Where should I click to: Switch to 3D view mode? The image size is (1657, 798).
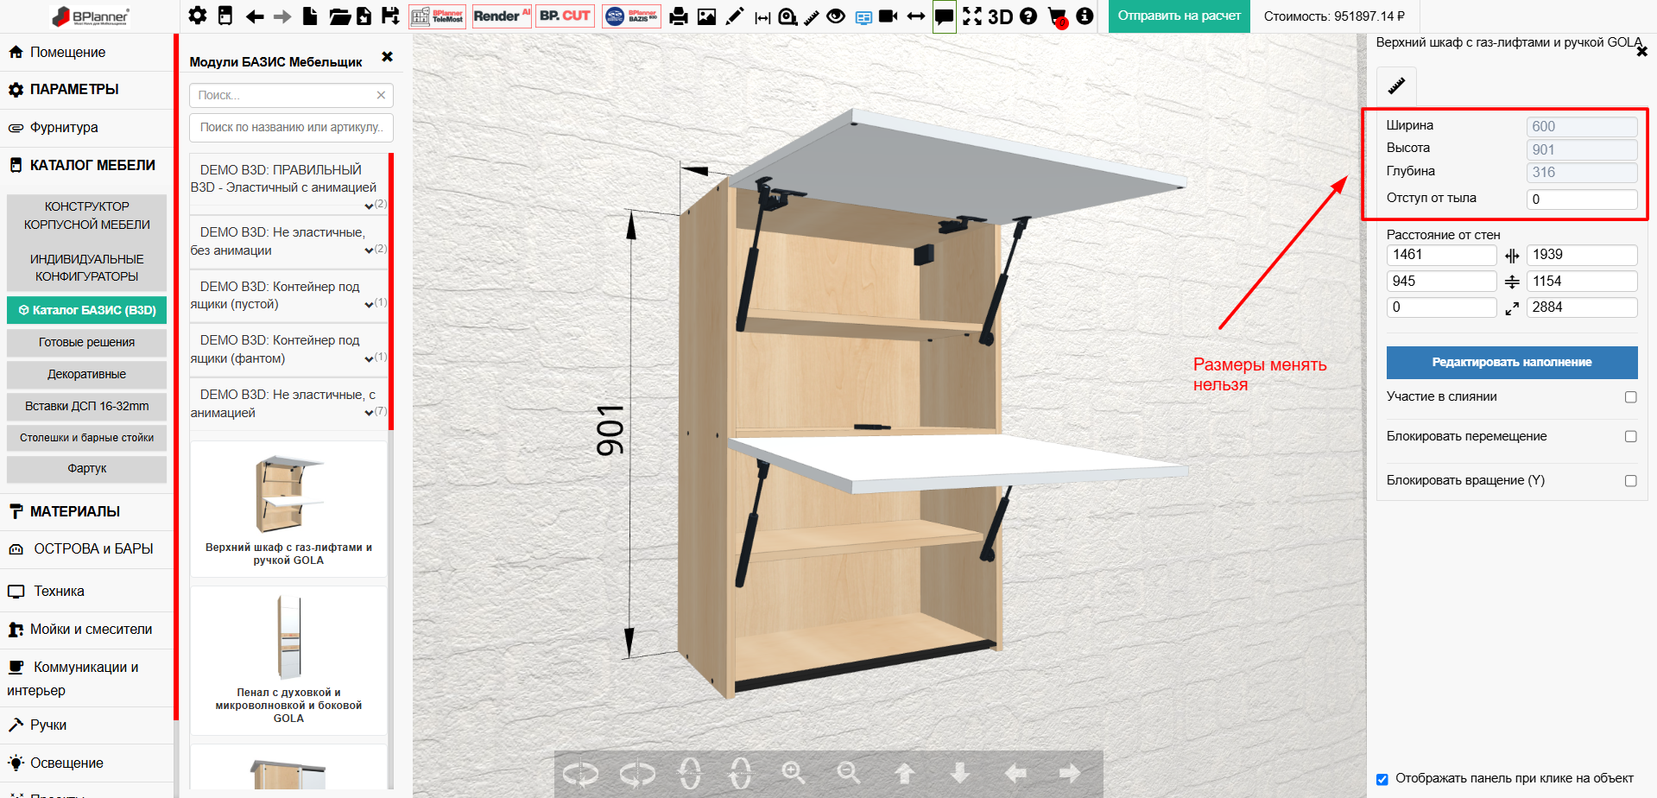coord(1000,16)
